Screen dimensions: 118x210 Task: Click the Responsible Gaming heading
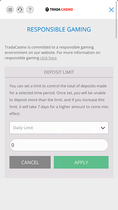tap(59, 29)
